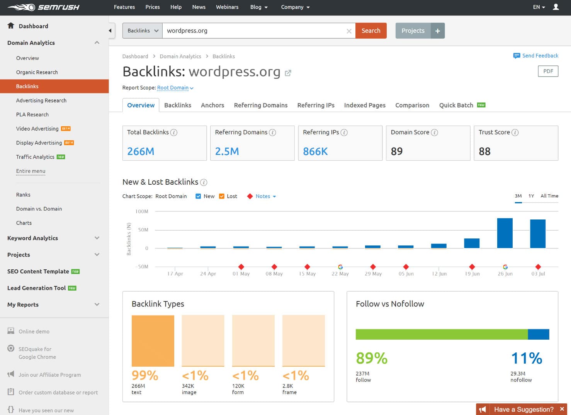Screen dimensions: 571x415
Task: Open the Company menu
Action: tap(295, 7)
